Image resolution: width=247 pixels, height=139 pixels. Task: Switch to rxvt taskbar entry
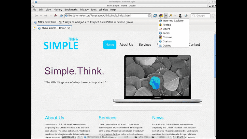coord(126,137)
